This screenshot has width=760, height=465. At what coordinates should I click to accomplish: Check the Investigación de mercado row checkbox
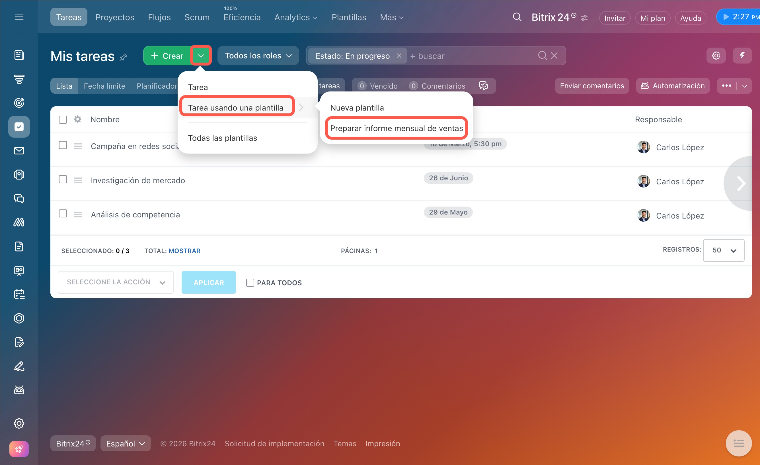pos(63,180)
